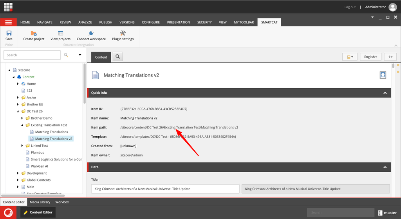Open the red hamburger menu
The height and width of the screenshot is (219, 401).
point(9,22)
